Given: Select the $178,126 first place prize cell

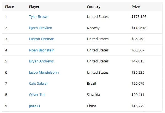Looking at the screenshot, I should [139, 17].
